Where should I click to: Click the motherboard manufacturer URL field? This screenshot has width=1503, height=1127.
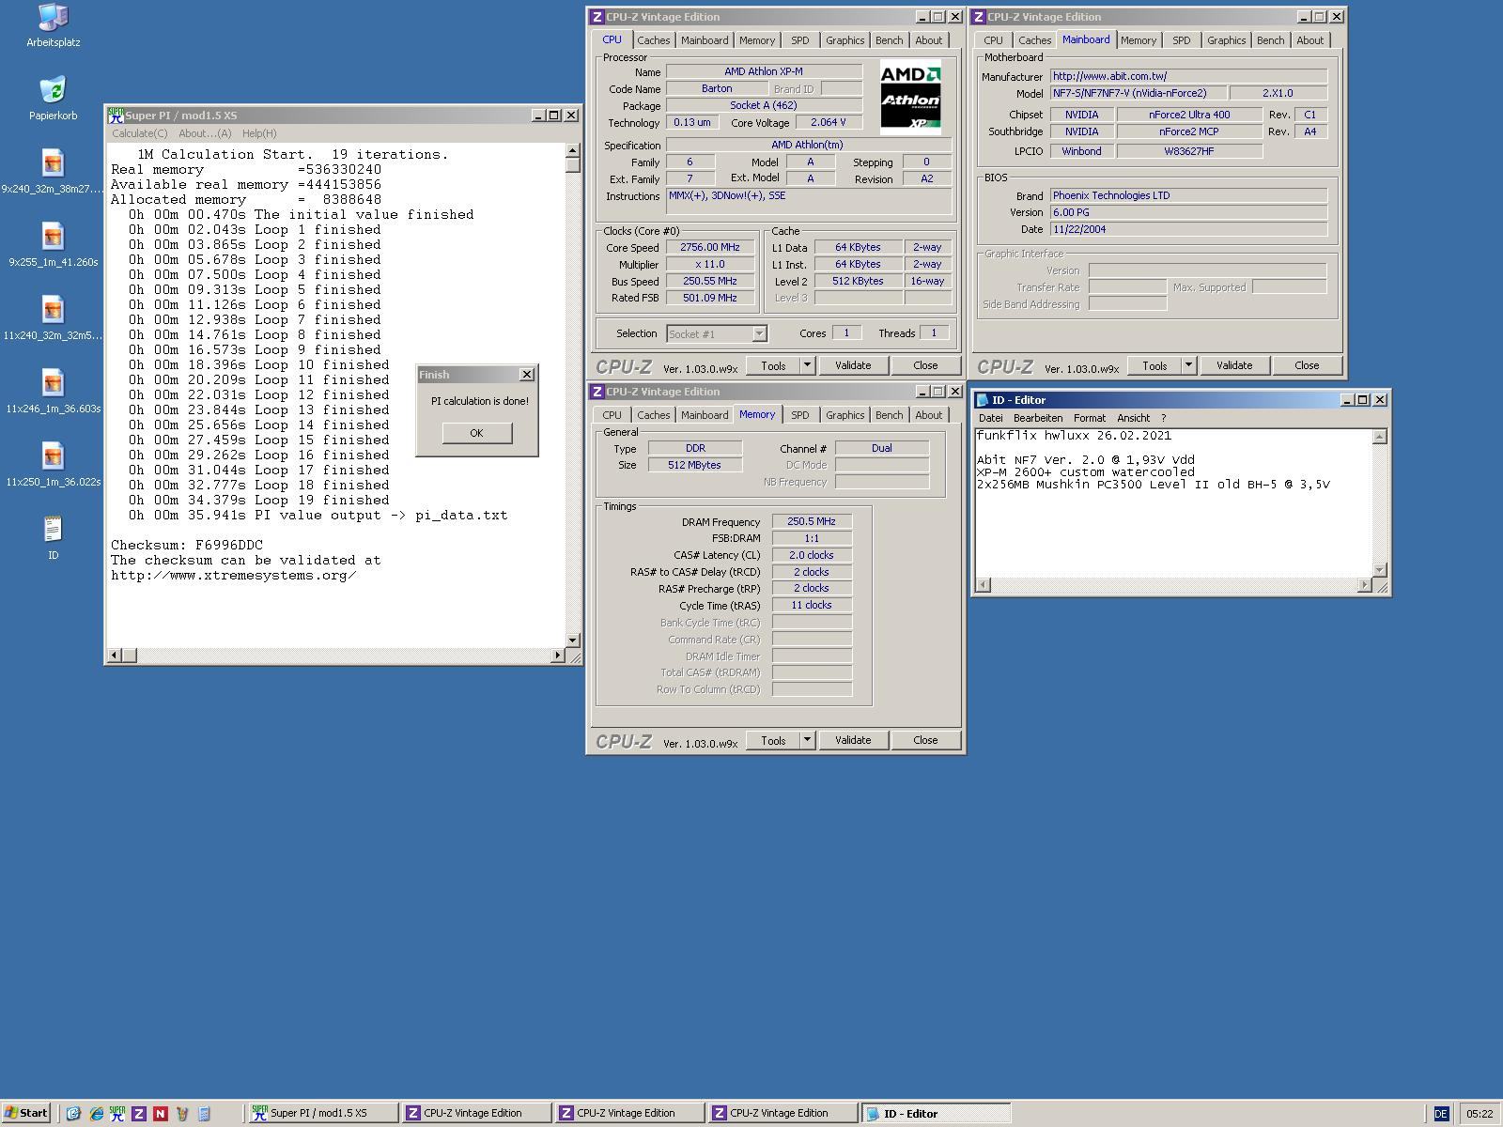1188,76
